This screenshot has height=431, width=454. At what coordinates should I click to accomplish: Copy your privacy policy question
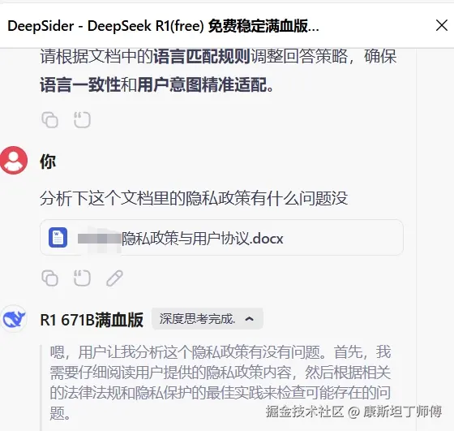(50, 278)
